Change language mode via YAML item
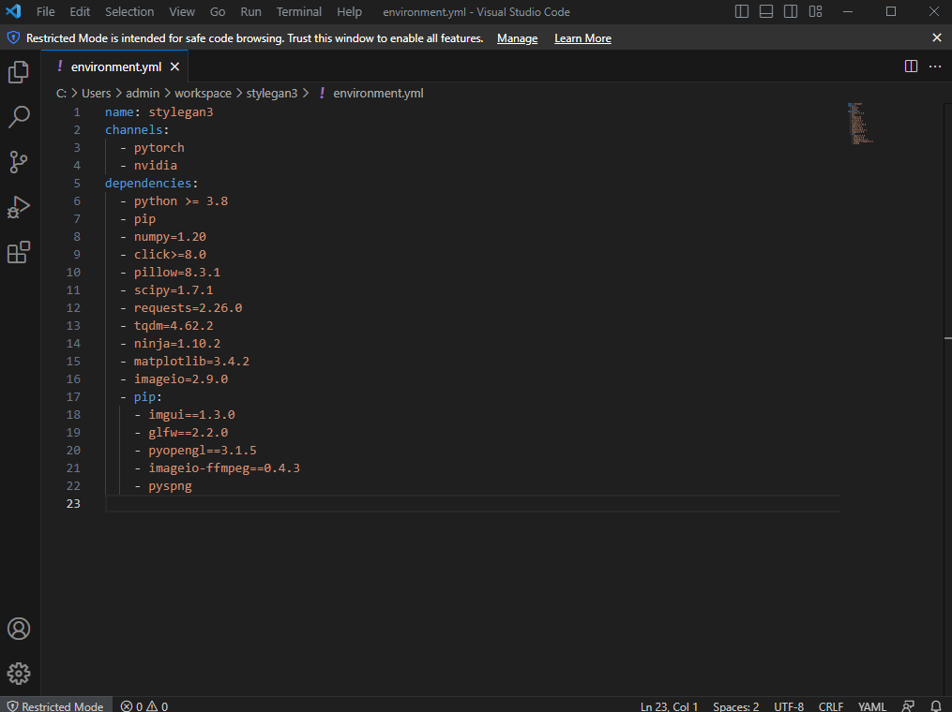952x712 pixels. point(872,706)
